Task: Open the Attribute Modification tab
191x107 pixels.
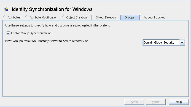Action: point(44,17)
